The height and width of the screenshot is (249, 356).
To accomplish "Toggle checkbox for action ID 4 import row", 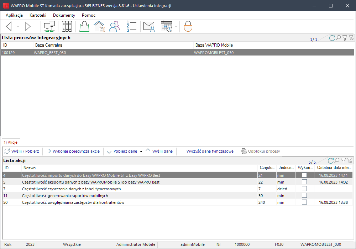I will 304,175.
